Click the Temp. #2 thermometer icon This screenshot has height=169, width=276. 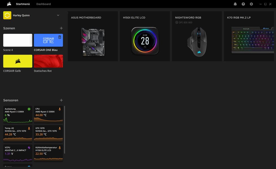[x=29, y=128]
